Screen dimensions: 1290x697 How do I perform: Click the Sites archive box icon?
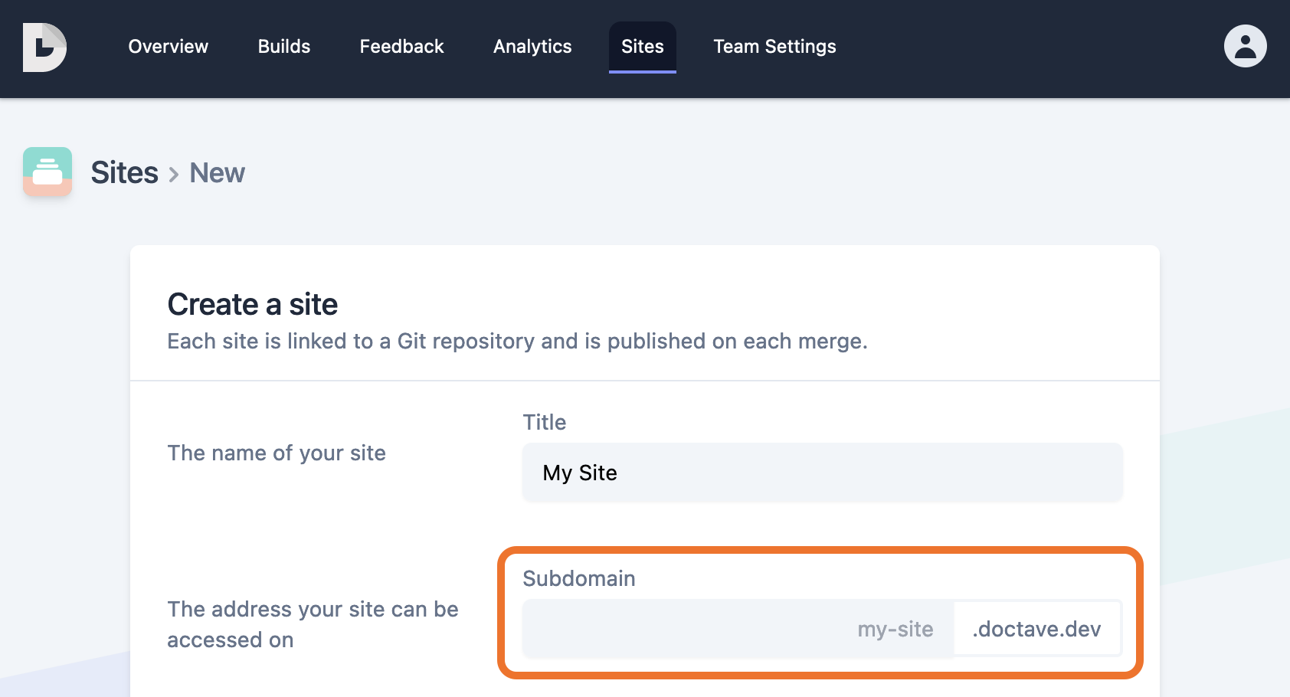[47, 172]
